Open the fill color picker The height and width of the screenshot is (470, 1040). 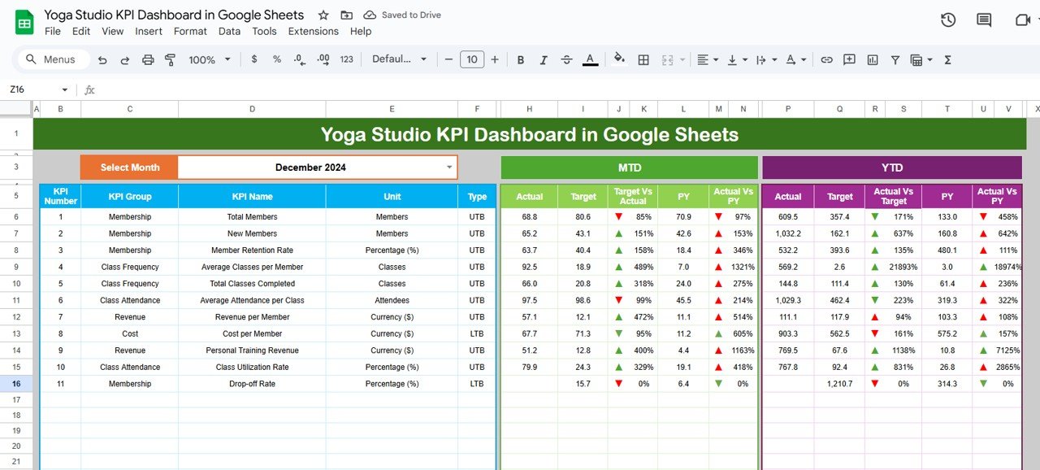point(619,59)
